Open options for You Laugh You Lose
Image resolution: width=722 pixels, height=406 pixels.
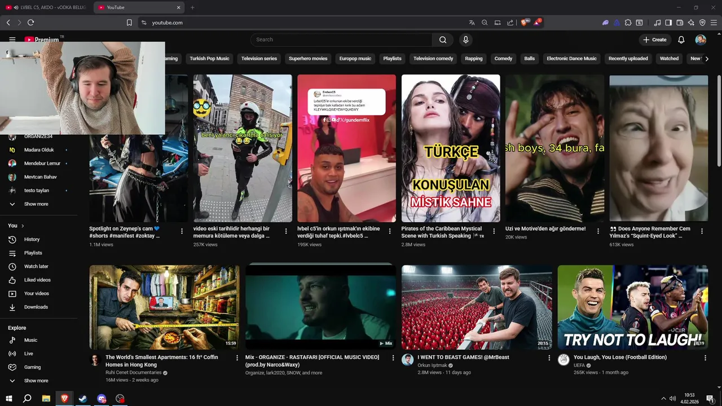click(705, 358)
